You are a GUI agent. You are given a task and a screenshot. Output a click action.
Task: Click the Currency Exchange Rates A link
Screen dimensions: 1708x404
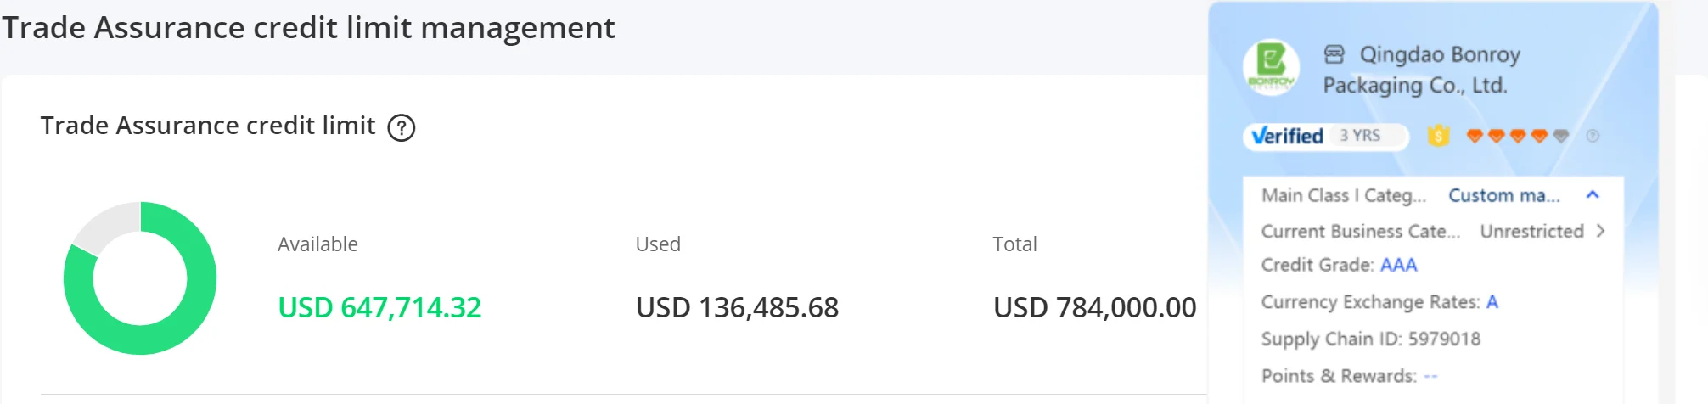[1492, 302]
